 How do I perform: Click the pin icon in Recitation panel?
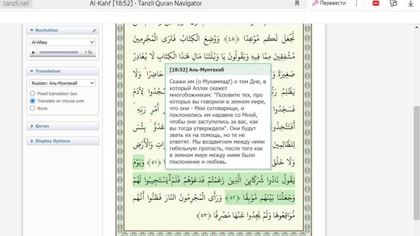point(94,31)
